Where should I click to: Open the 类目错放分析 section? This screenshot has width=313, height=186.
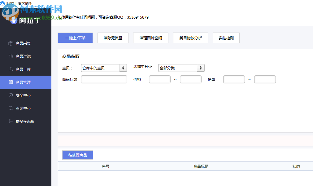[190, 38]
